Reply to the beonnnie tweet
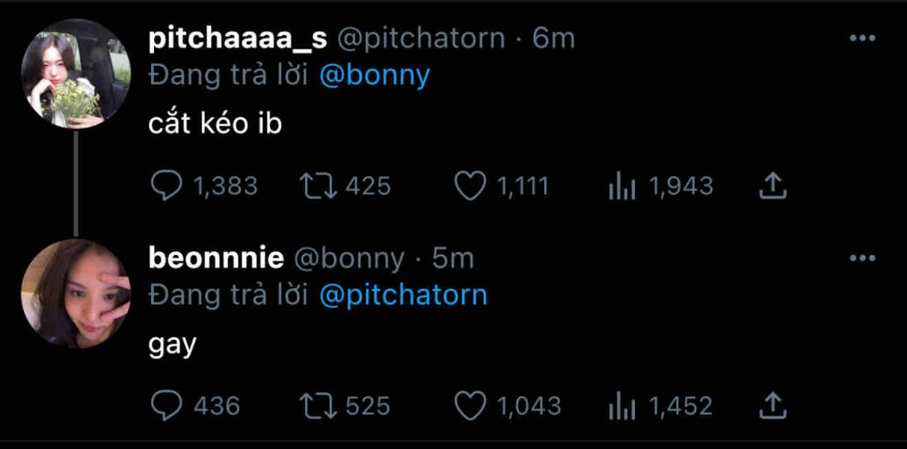The height and width of the screenshot is (449, 907). tap(166, 406)
